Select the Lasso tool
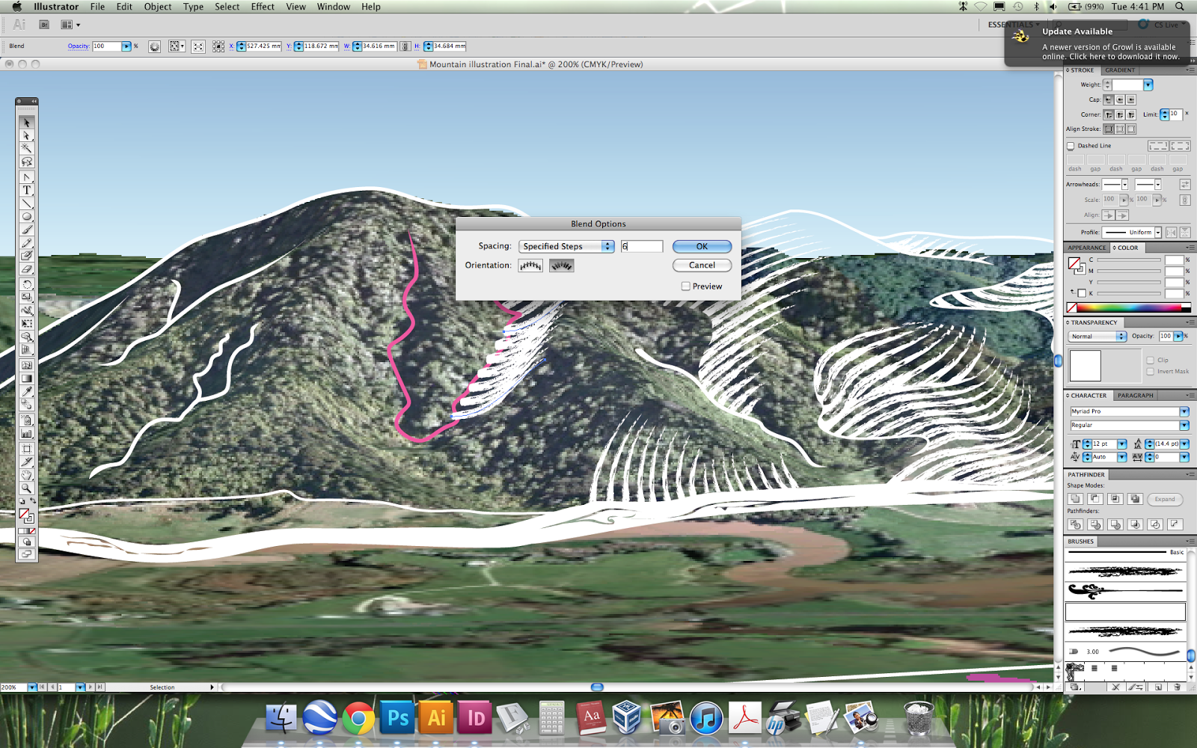The image size is (1197, 748). (27, 162)
